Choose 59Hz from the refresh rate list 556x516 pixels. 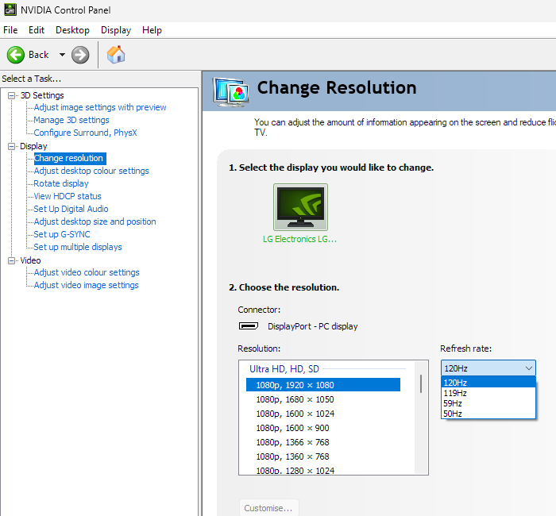tap(488, 403)
